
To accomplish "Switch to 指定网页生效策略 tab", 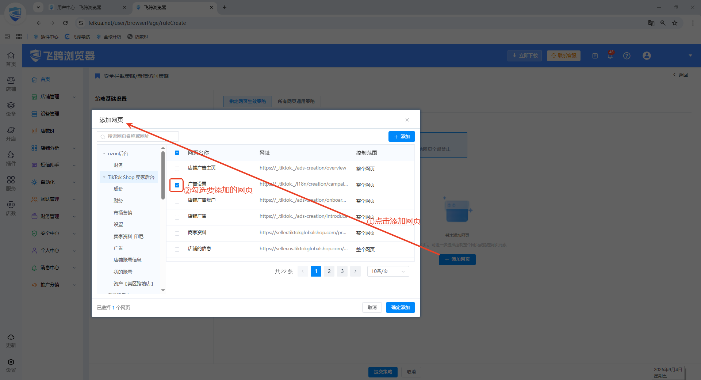I will tap(248, 101).
